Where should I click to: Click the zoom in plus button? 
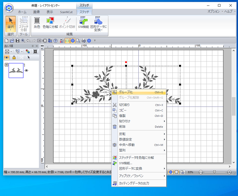pos(229,172)
